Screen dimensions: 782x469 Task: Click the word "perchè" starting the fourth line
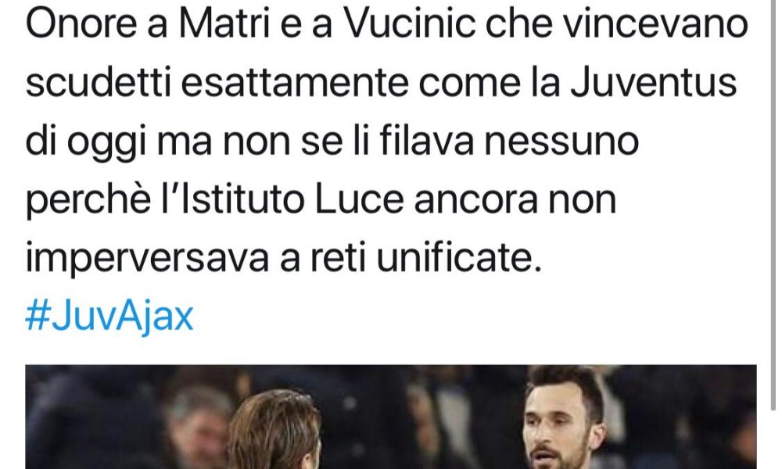click(x=88, y=201)
